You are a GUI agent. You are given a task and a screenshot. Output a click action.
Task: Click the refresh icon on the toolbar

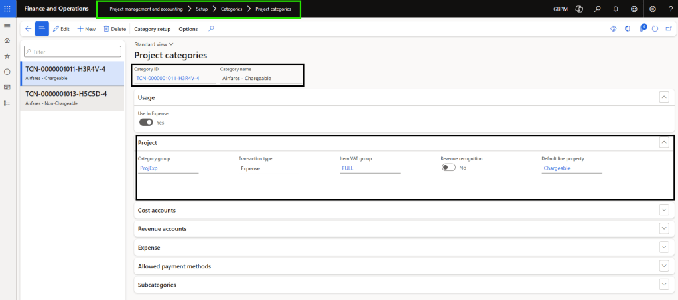[655, 29]
